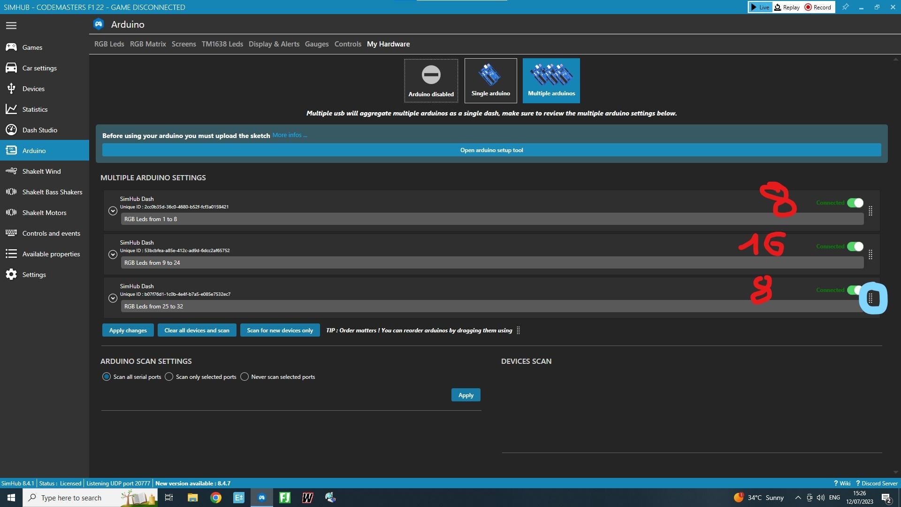The width and height of the screenshot is (901, 507).
Task: Open ShakeIt Wind section
Action: tap(45, 171)
